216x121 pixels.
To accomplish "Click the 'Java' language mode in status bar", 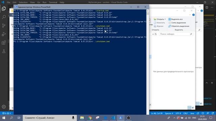I will pyautogui.click(x=192, y=113).
